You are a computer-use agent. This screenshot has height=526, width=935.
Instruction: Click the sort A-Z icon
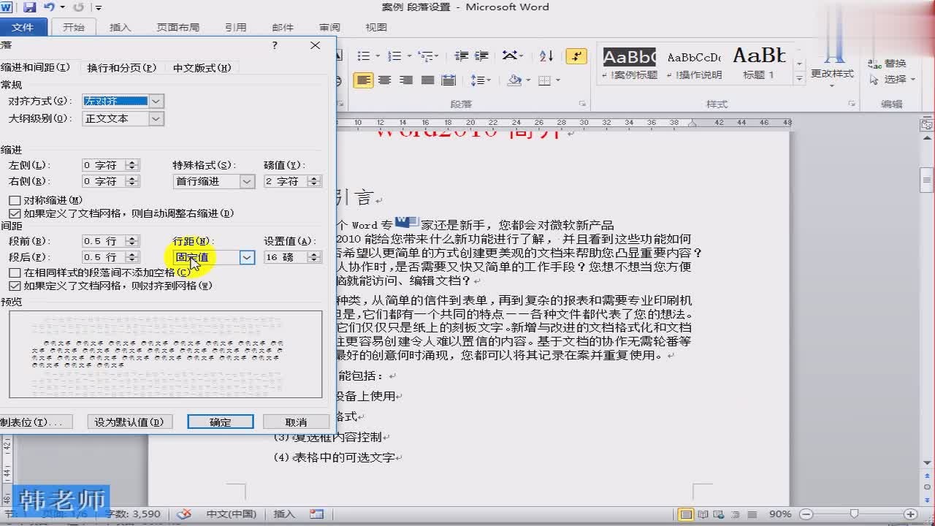(546, 56)
